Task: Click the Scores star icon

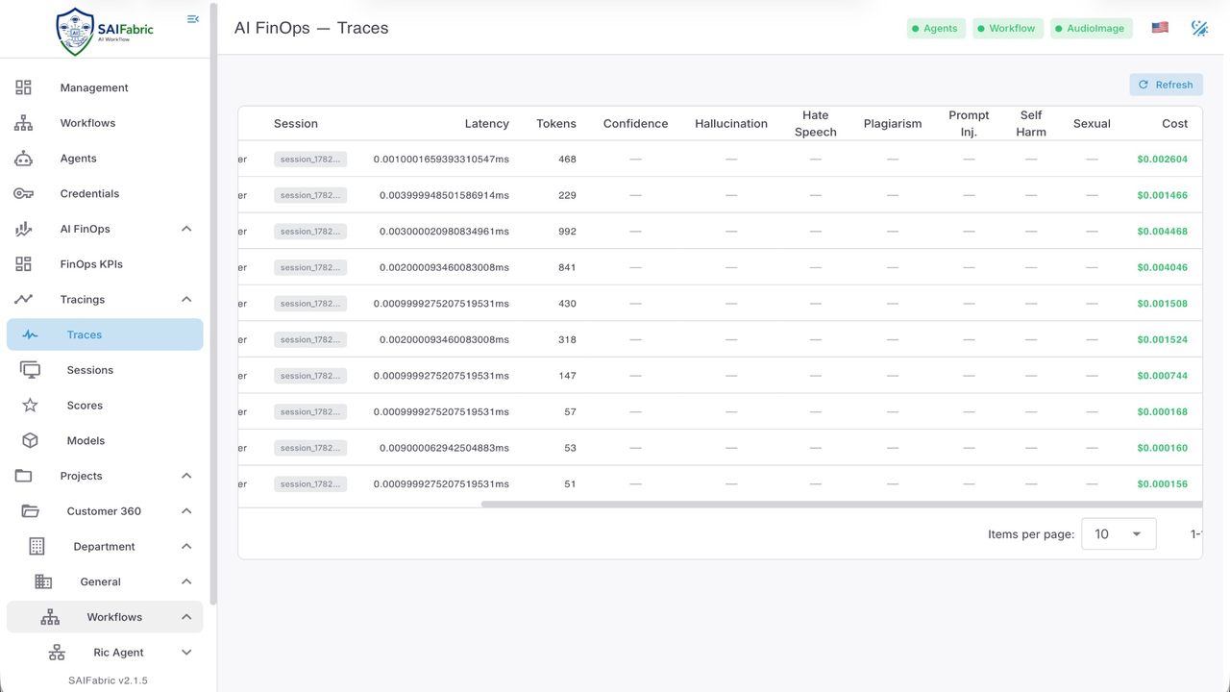Action: click(30, 406)
